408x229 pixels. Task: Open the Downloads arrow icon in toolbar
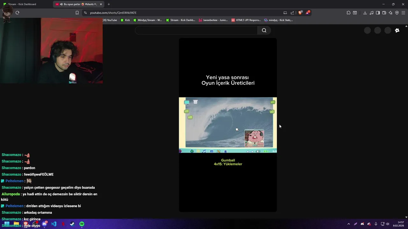(x=365, y=13)
